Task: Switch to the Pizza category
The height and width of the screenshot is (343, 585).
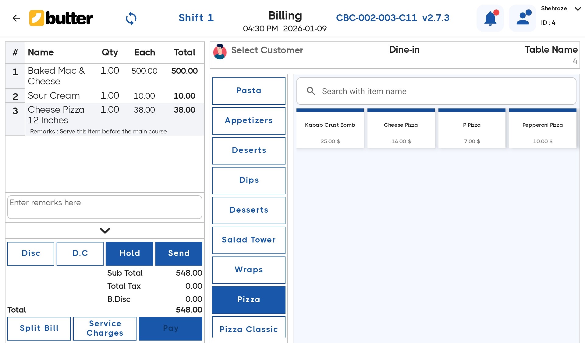Action: click(249, 300)
